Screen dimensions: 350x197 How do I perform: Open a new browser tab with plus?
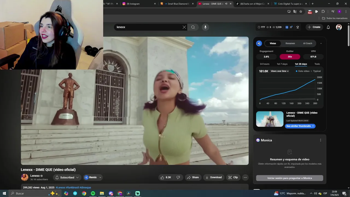(x=313, y=4)
